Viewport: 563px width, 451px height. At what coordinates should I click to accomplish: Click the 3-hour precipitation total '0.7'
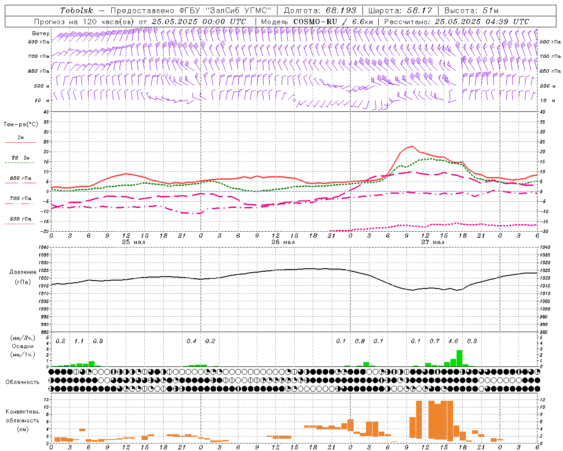pos(435,341)
